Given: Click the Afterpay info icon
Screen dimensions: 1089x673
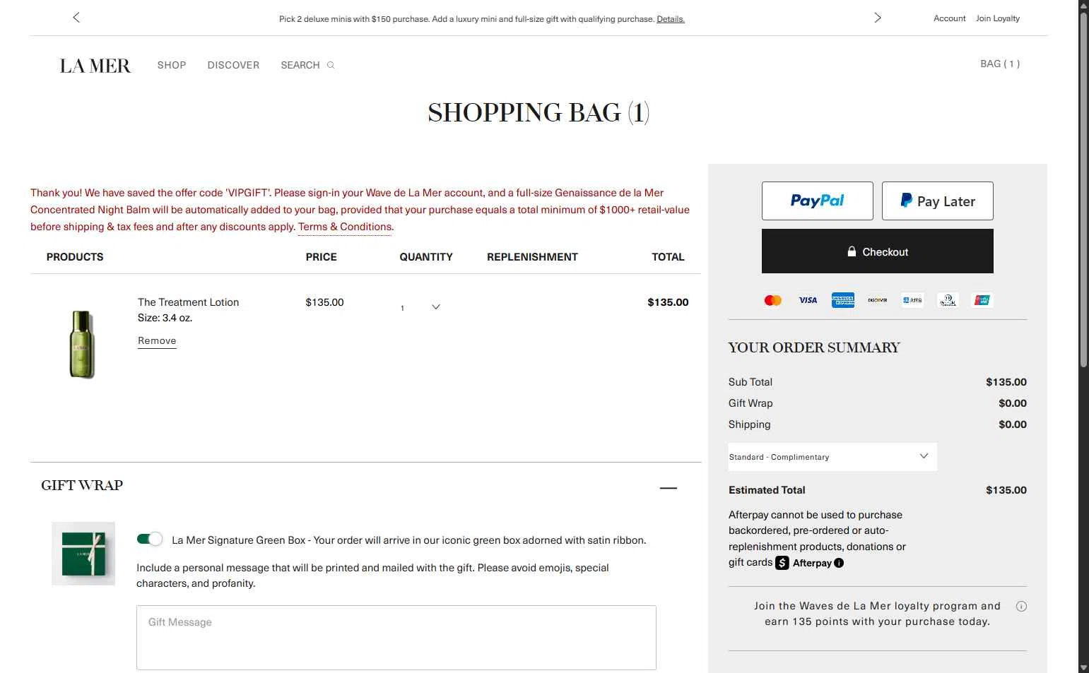Looking at the screenshot, I should pyautogui.click(x=839, y=563).
